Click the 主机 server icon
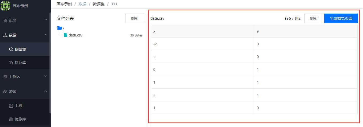The width and height of the screenshot is (363, 127). [11, 106]
